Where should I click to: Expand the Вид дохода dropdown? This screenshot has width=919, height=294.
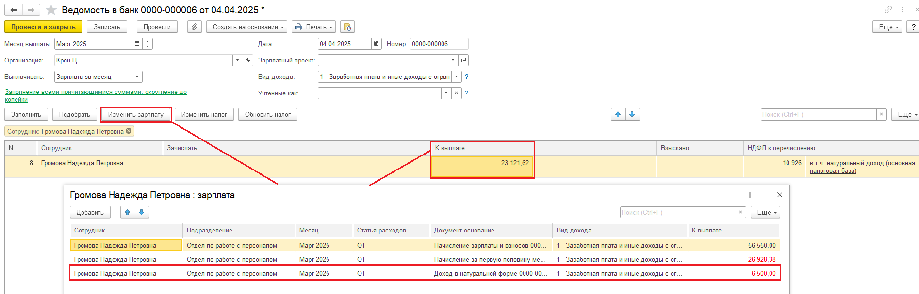457,77
